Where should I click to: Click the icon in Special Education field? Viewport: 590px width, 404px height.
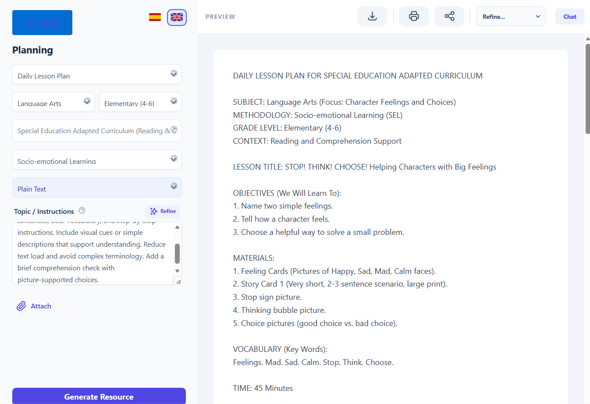pos(174,130)
